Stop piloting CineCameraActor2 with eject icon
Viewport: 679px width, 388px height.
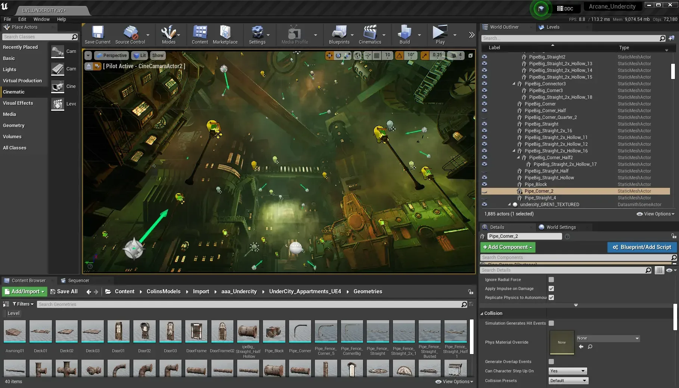[89, 66]
